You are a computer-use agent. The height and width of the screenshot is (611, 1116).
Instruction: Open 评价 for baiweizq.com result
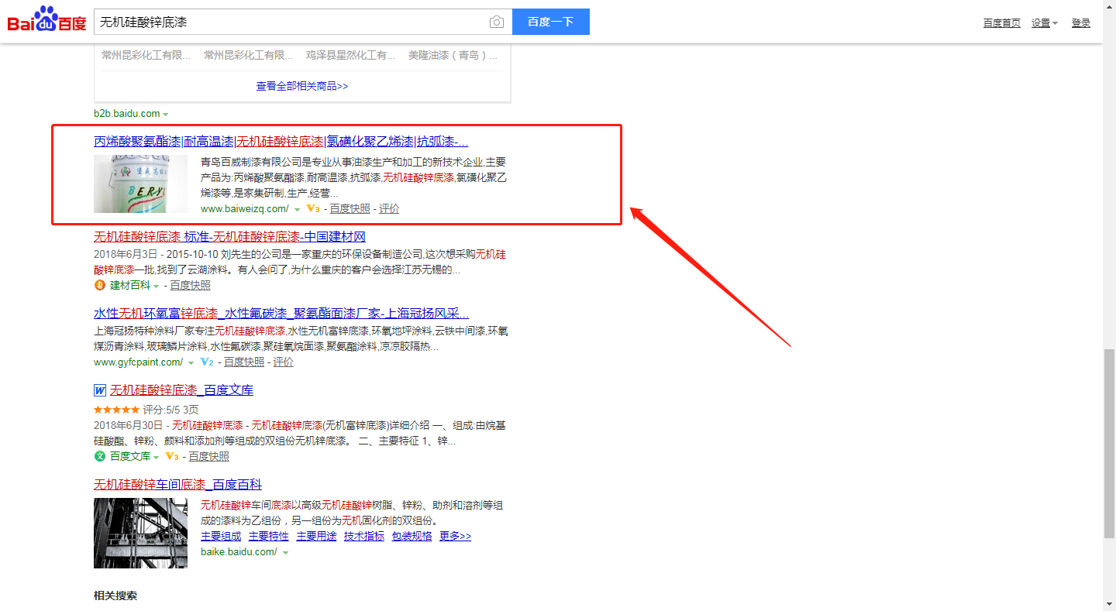[x=389, y=208]
